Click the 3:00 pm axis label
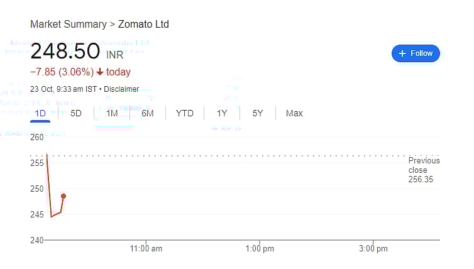Image resolution: width=474 pixels, height=269 pixels. (373, 249)
